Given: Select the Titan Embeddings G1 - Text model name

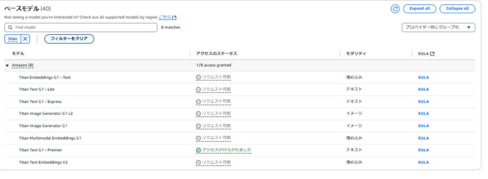Looking at the screenshot, I should [44, 78].
